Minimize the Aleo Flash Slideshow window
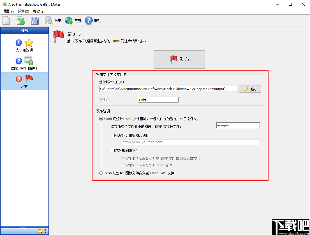Image resolution: width=310 pixels, height=235 pixels. (278, 4)
